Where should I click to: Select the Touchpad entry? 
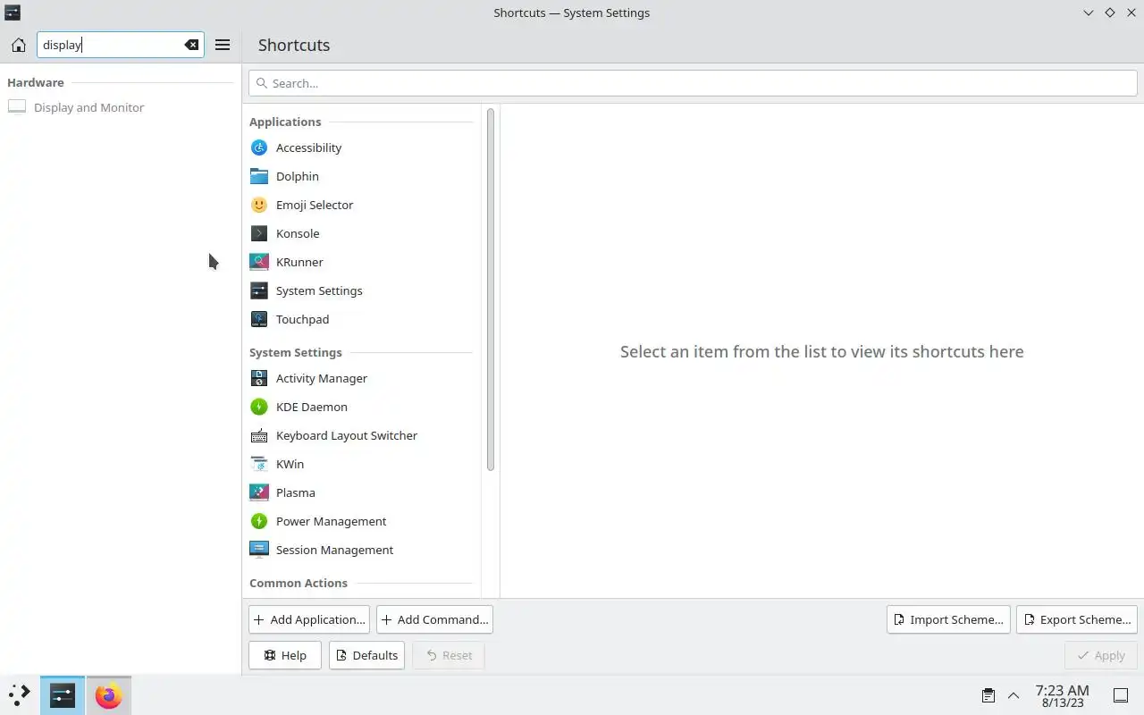point(362,319)
